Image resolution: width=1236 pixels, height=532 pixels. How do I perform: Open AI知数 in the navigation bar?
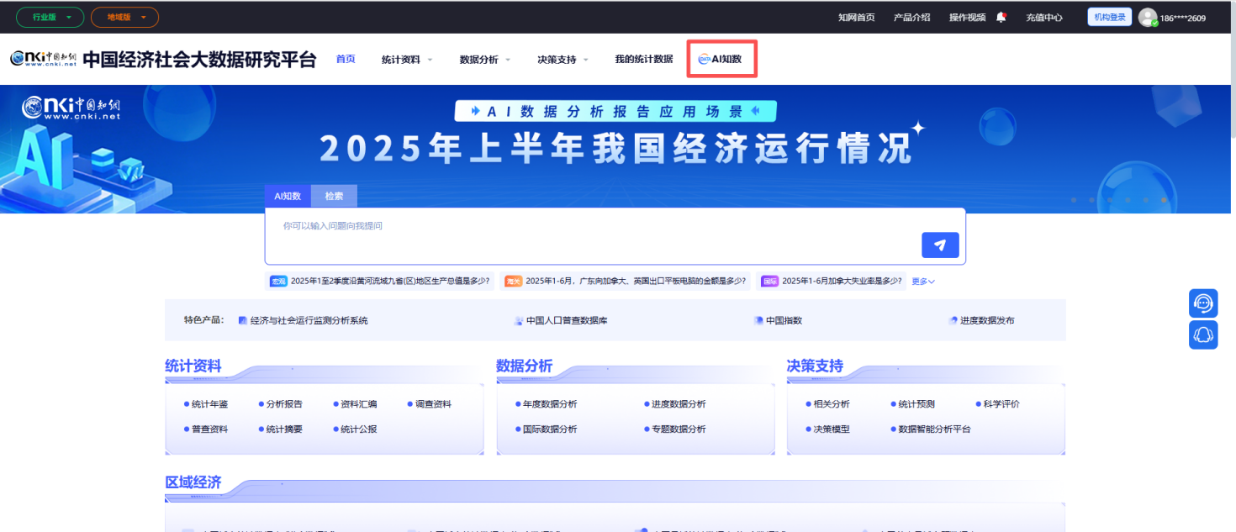pyautogui.click(x=721, y=59)
